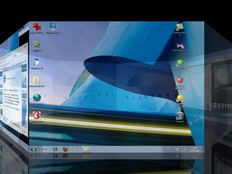This screenshot has height=174, width=232.
Task: Open the purple wave shortcut icon
Action: [180, 46]
